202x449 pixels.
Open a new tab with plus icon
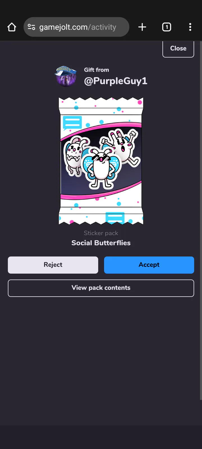(142, 27)
